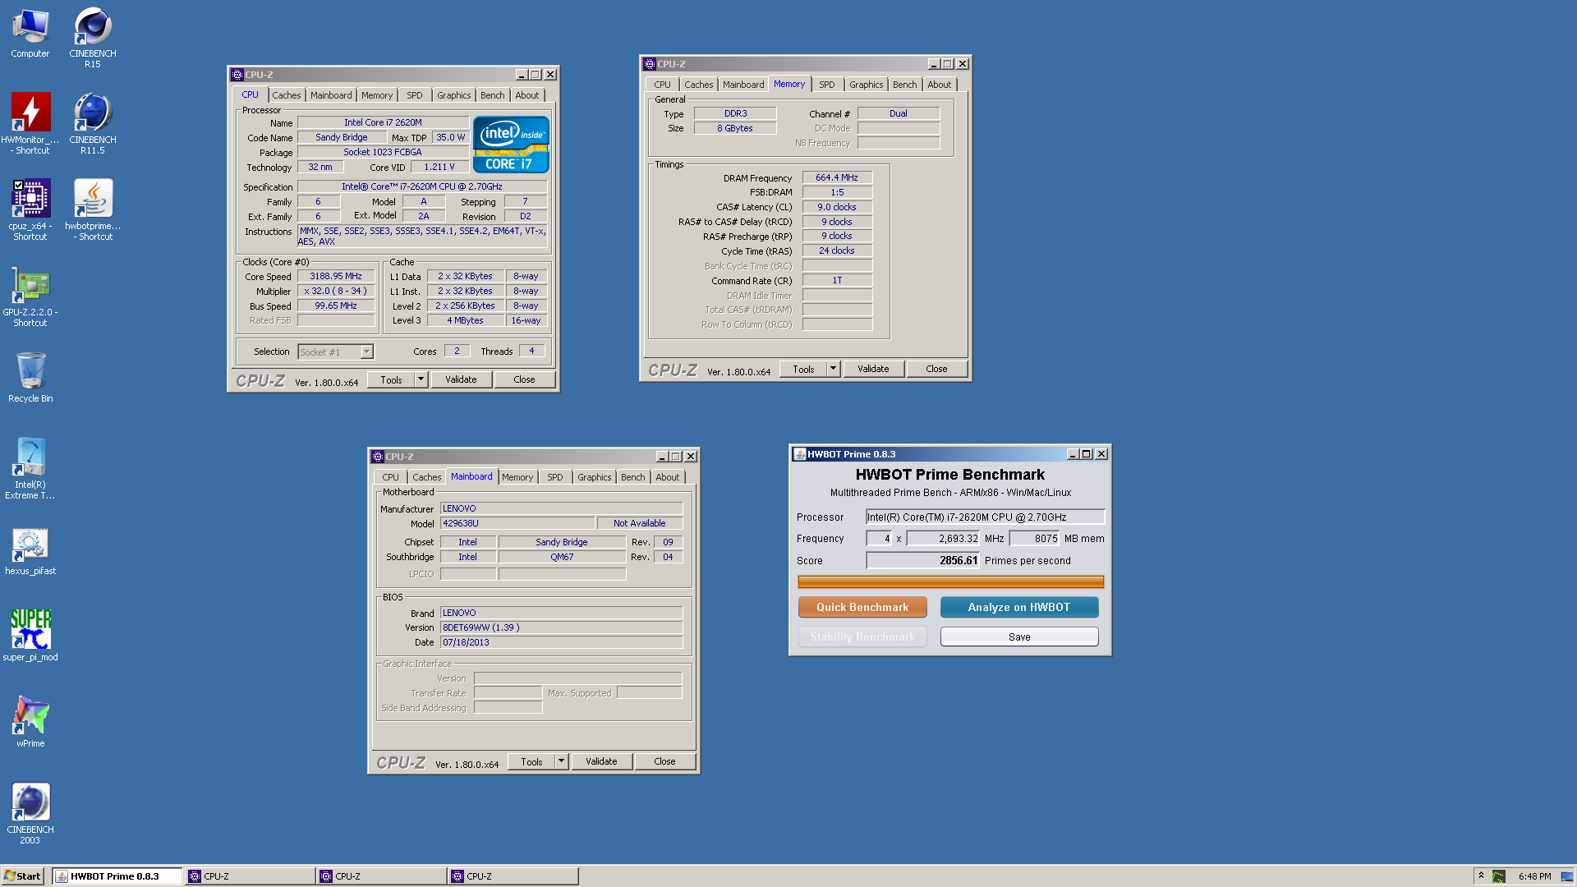The width and height of the screenshot is (1577, 887).
Task: Click the frequency 2,693.32 MHz field
Action: point(943,538)
